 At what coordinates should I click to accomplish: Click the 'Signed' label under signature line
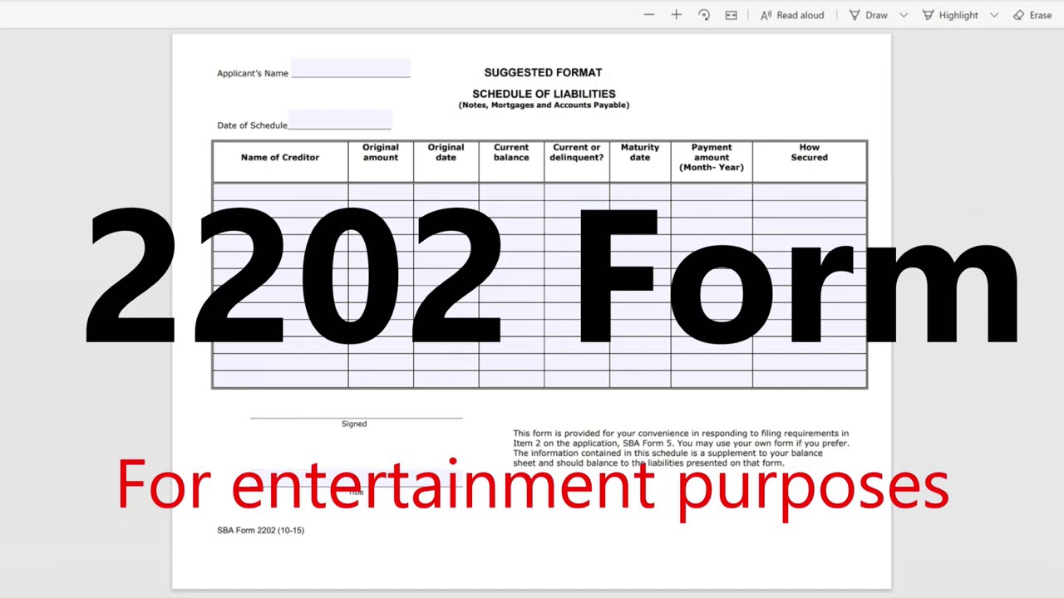pos(354,424)
